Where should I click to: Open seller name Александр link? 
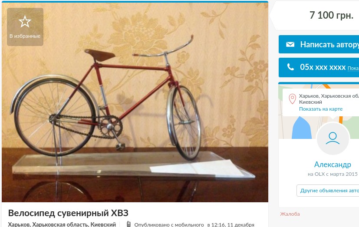333,164
